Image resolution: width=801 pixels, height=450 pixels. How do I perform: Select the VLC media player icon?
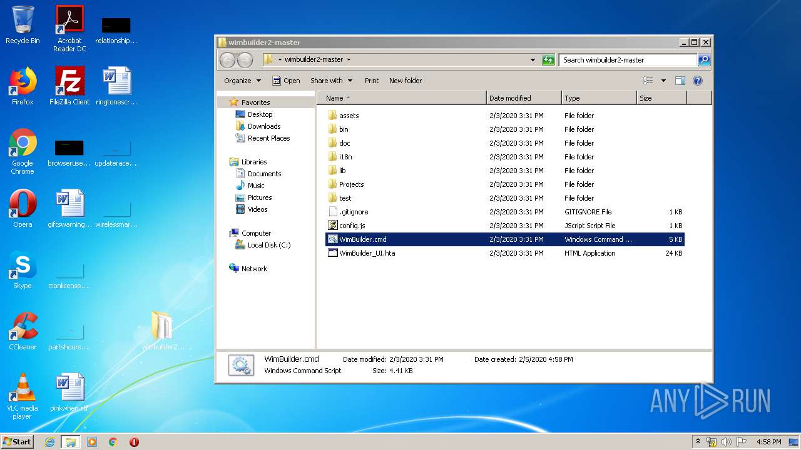tap(23, 396)
